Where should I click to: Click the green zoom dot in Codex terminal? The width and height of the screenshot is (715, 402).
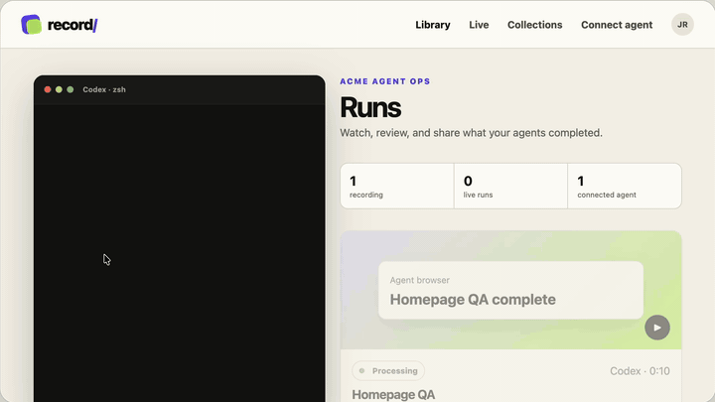[x=71, y=89]
